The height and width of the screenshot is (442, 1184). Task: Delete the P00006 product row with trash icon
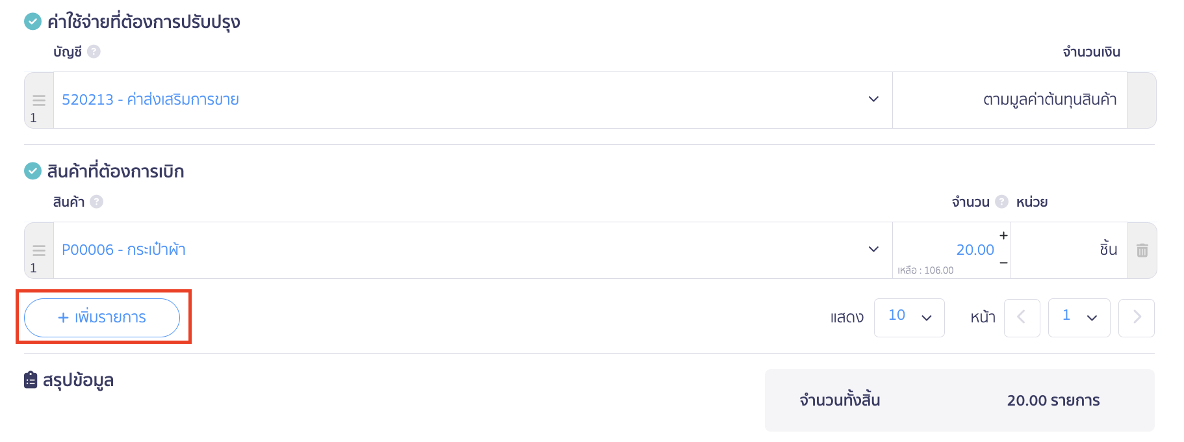point(1142,250)
